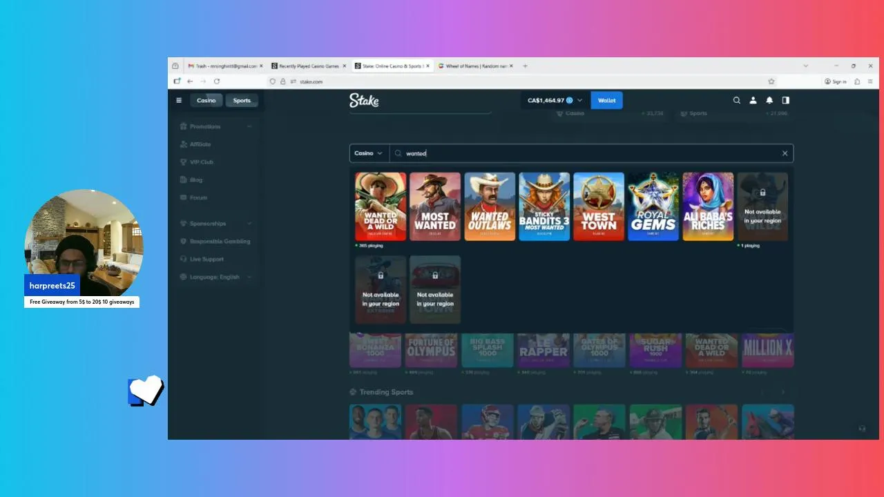Click the stake.com address bar
The height and width of the screenshot is (497, 884).
coord(521,81)
